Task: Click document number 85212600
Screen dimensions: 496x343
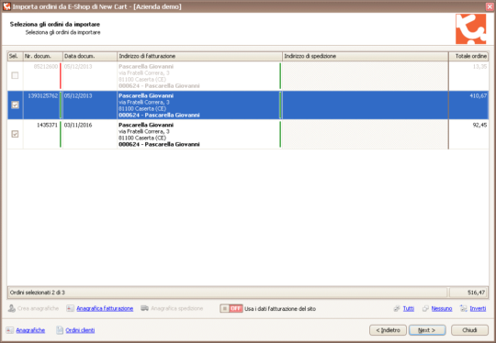Action: click(x=46, y=66)
